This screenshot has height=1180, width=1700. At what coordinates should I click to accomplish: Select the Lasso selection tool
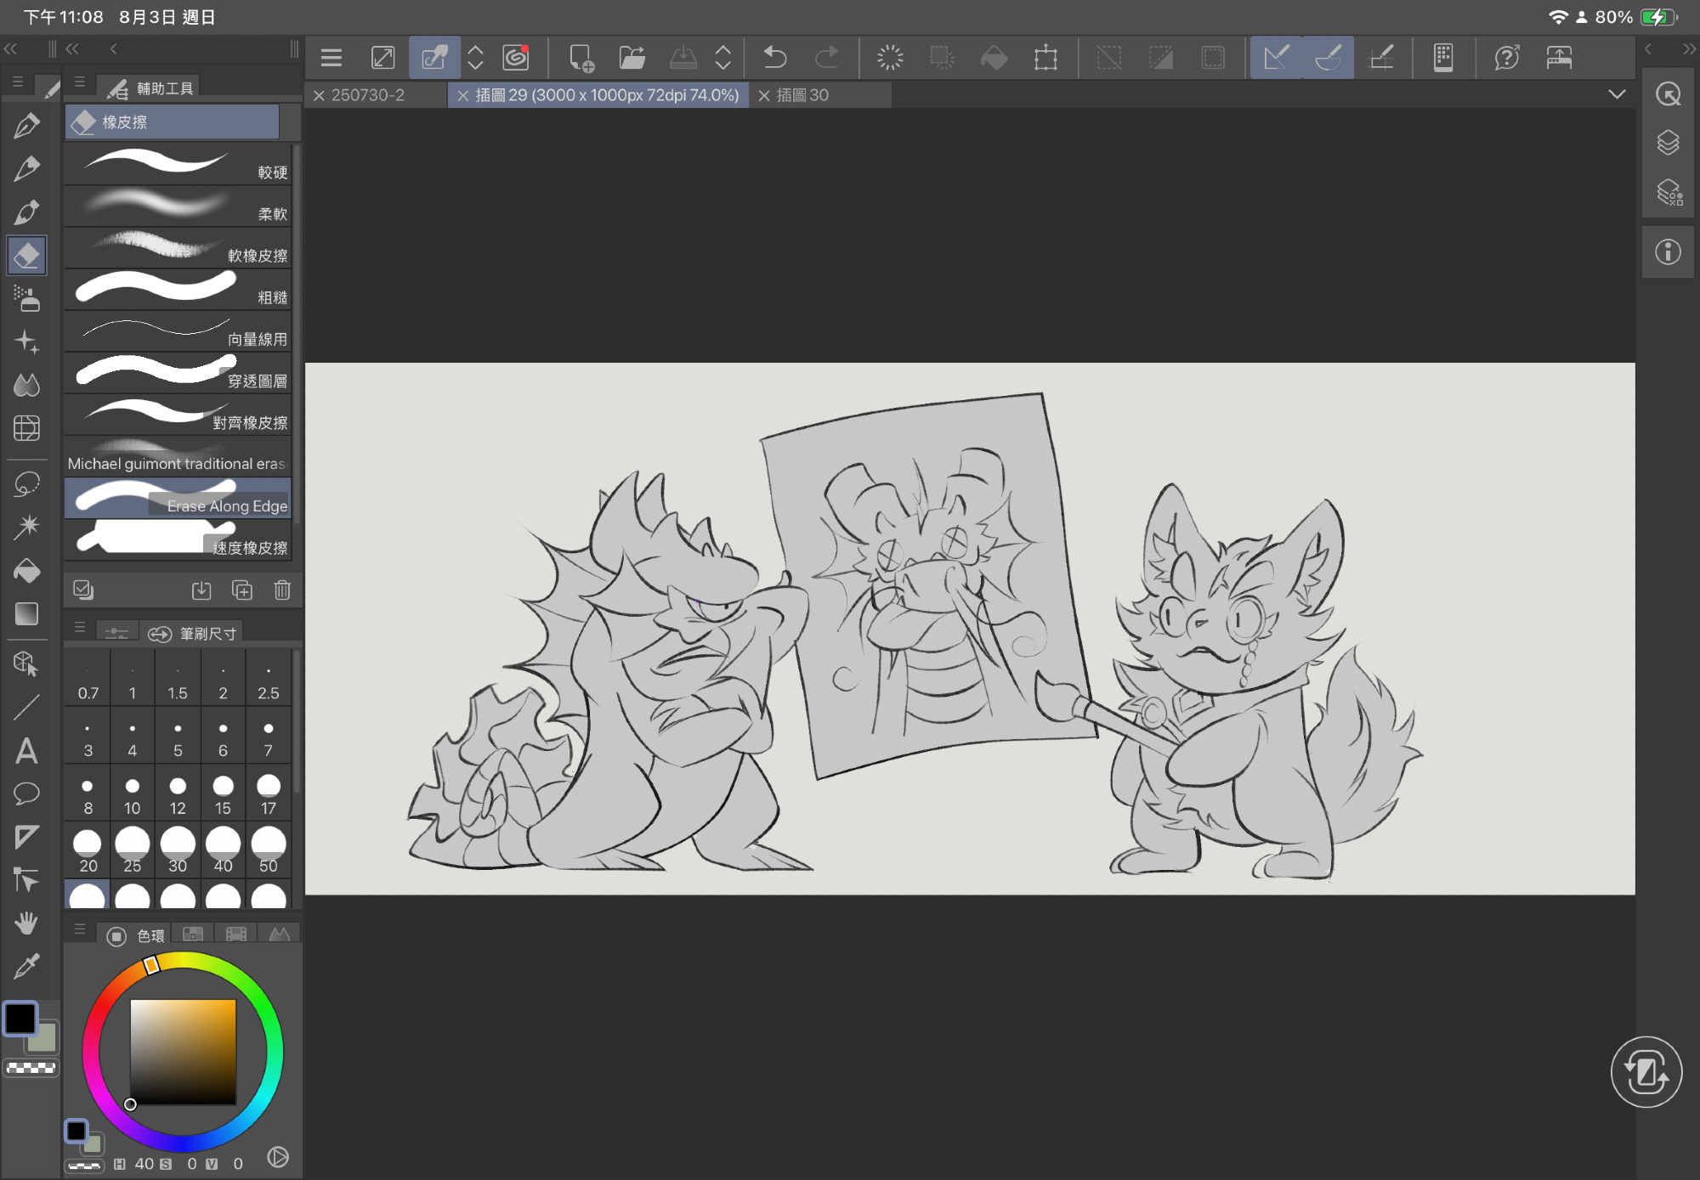(26, 483)
